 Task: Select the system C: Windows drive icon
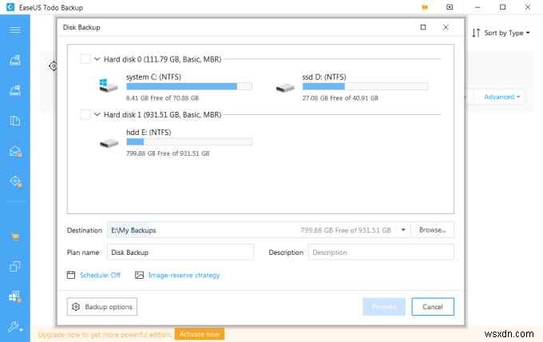click(109, 85)
